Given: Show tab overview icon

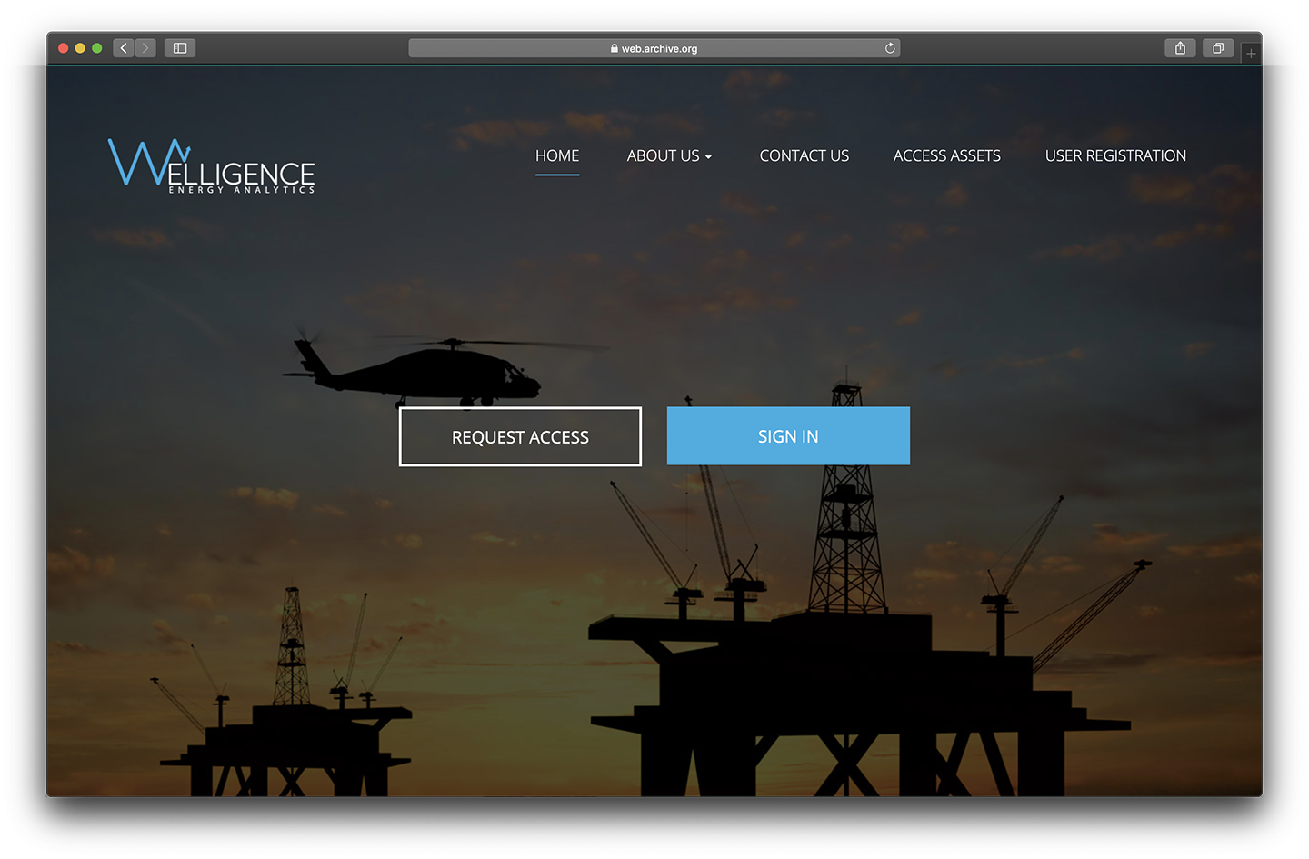Looking at the screenshot, I should (1218, 48).
